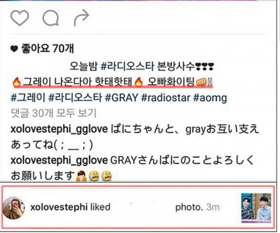
Task: Open first xolovestephi_gglove commenter profile
Action: coord(59,130)
